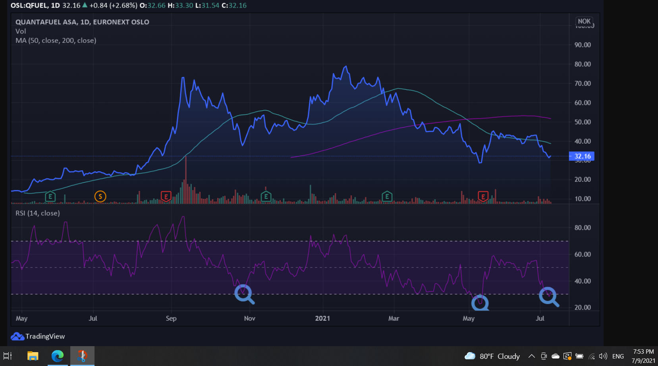Click the red E marker near May

pyautogui.click(x=483, y=196)
